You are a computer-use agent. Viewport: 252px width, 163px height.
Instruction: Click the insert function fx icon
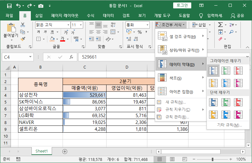[x=71, y=57]
